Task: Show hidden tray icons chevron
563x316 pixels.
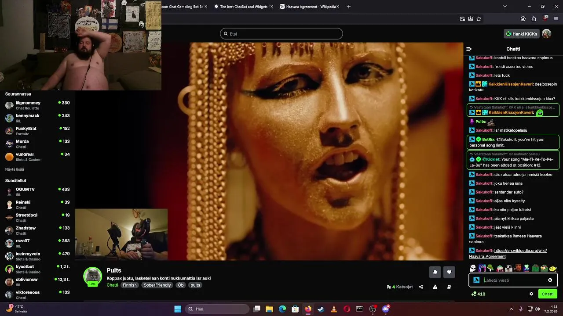Action: 511,309
